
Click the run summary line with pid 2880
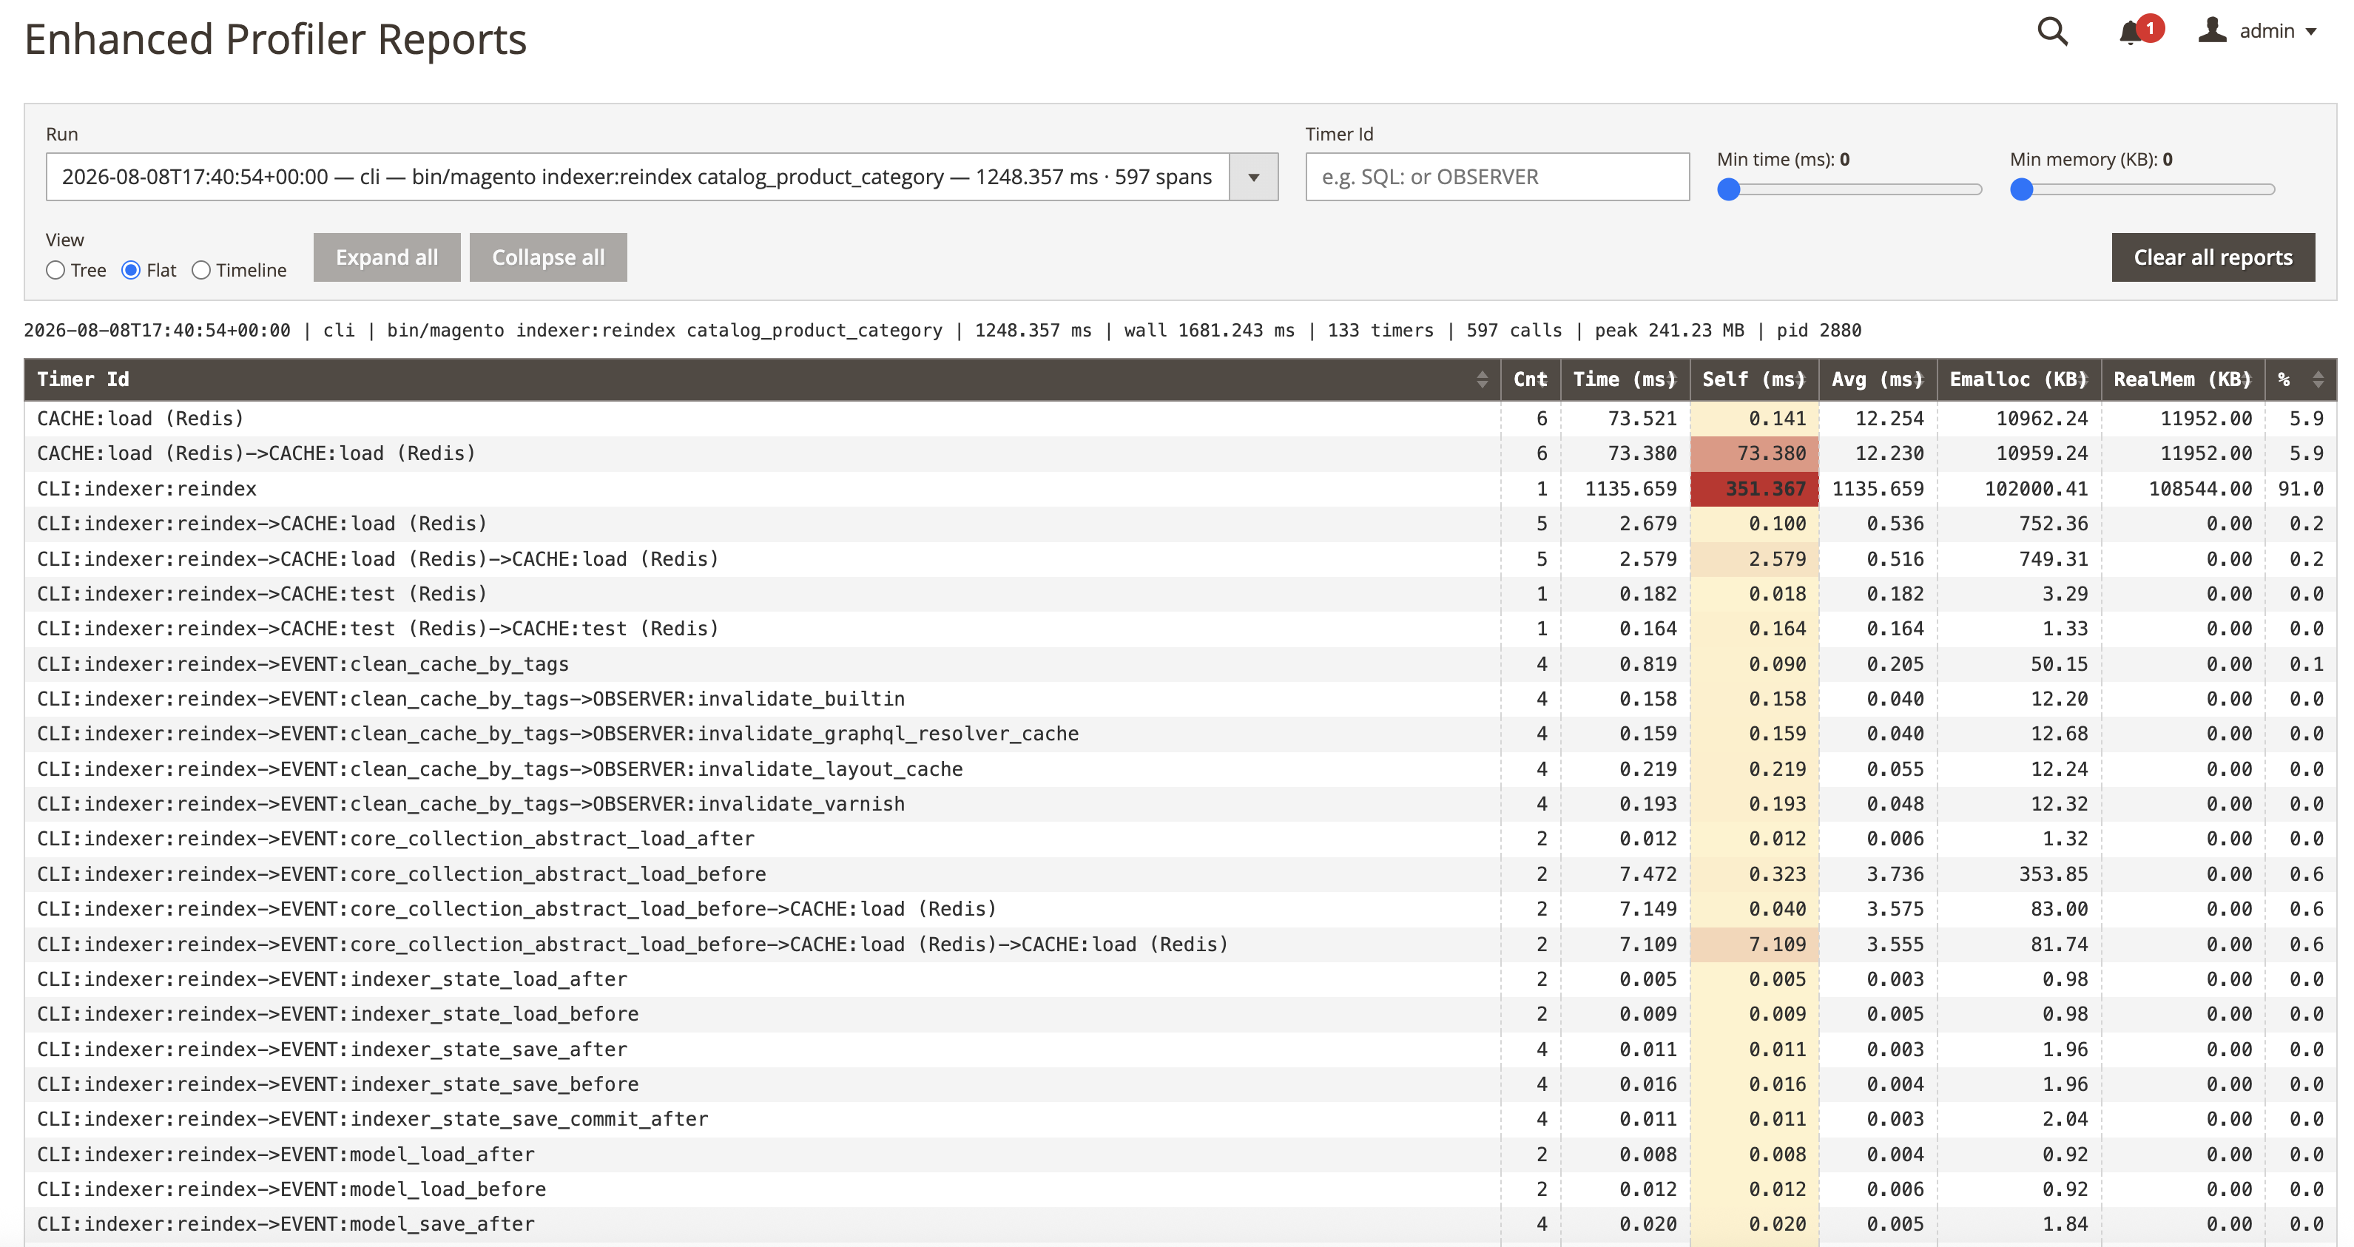[942, 331]
